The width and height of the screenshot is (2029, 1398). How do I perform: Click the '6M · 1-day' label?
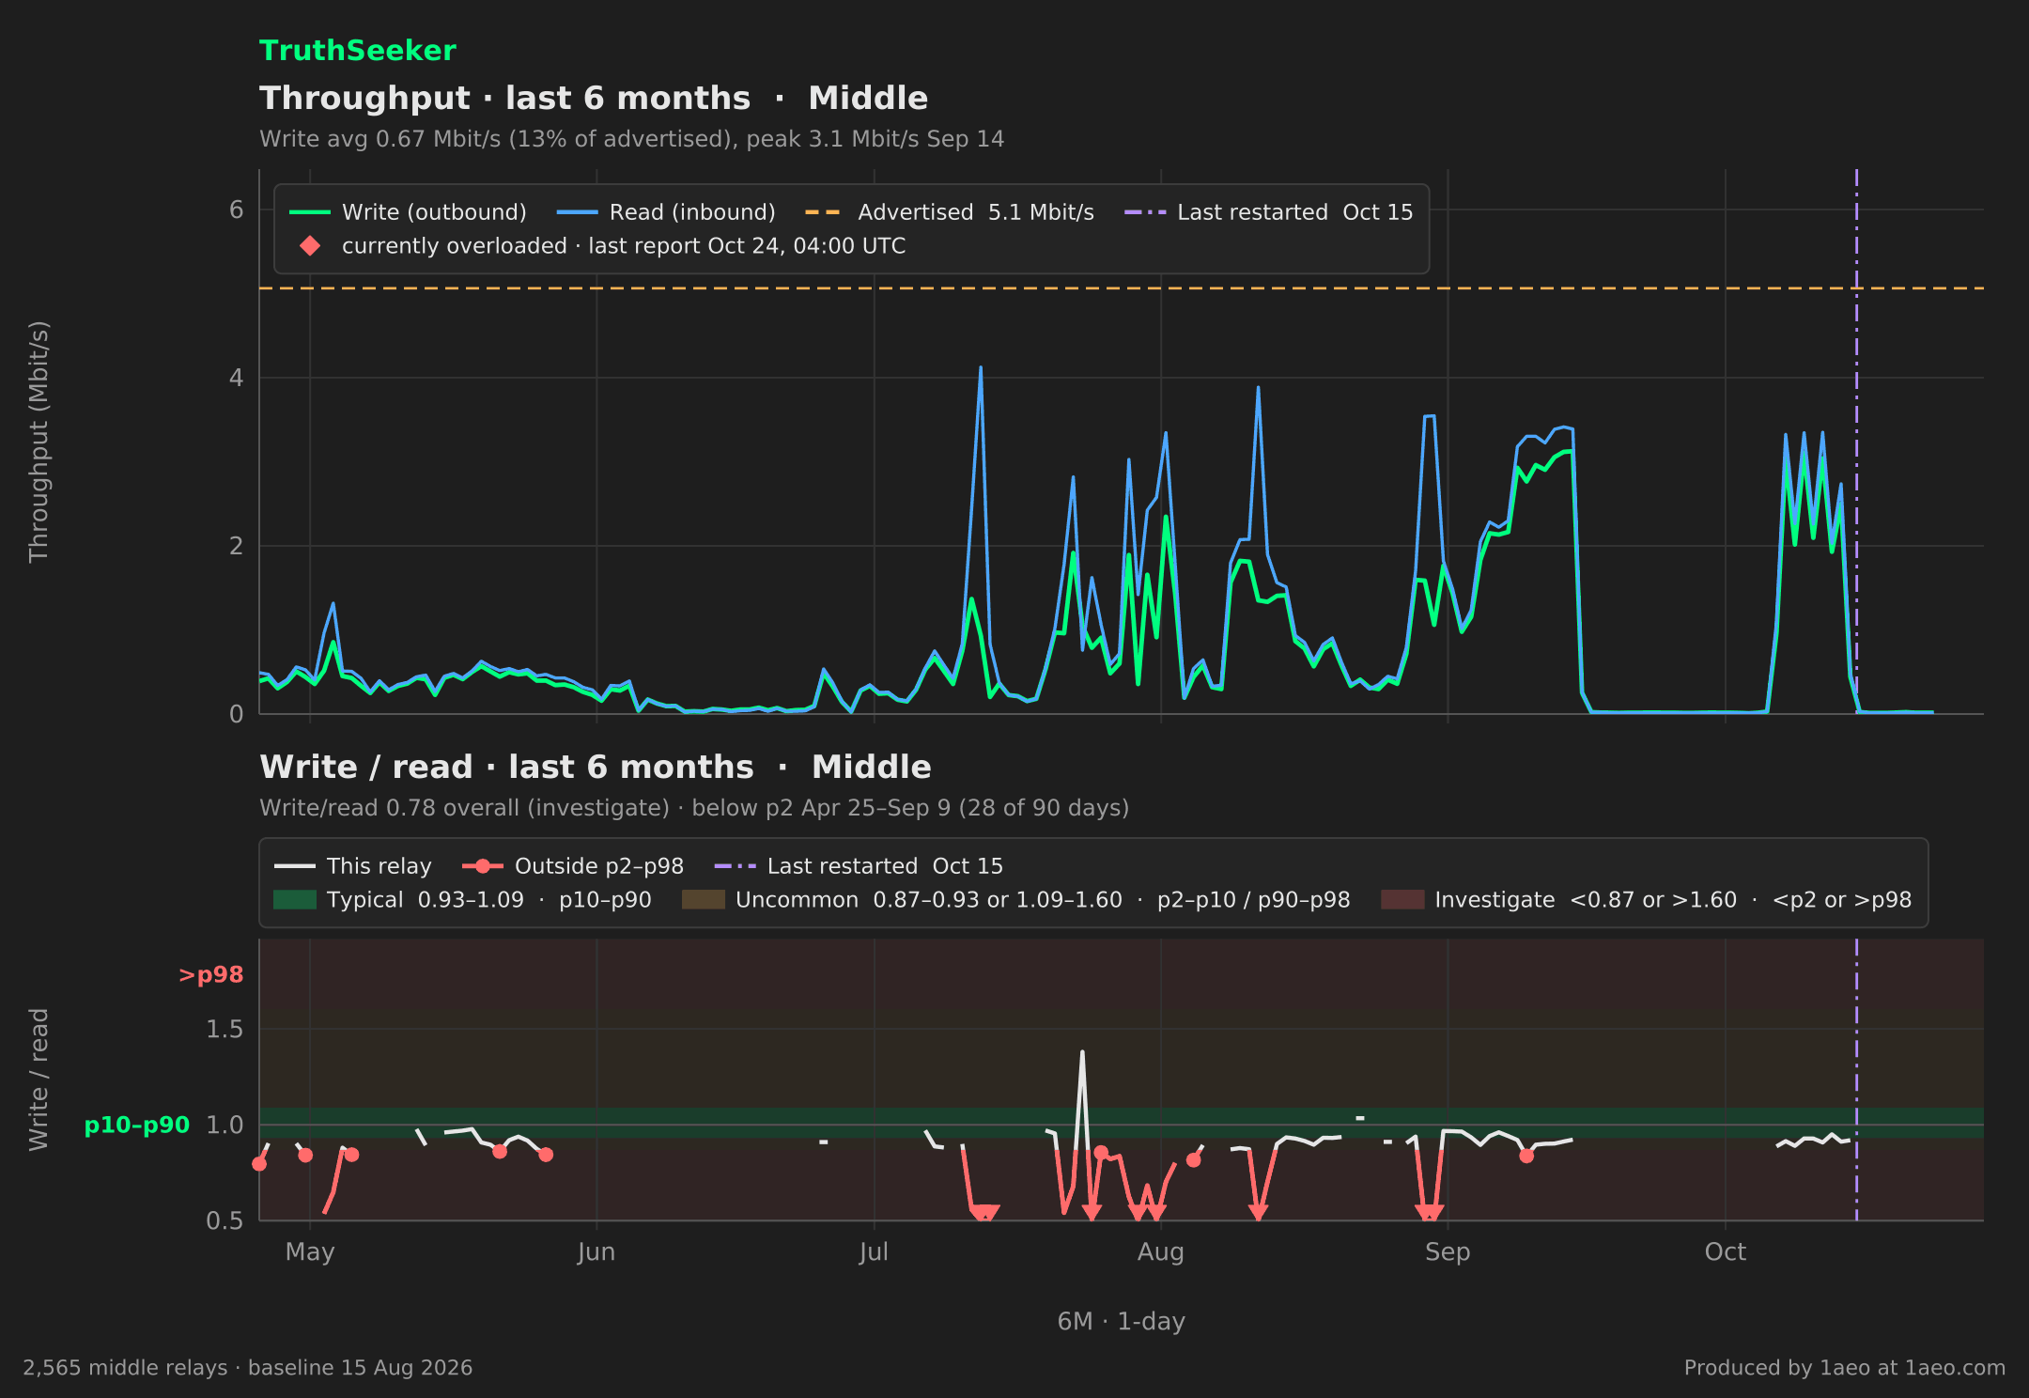tap(1122, 1322)
